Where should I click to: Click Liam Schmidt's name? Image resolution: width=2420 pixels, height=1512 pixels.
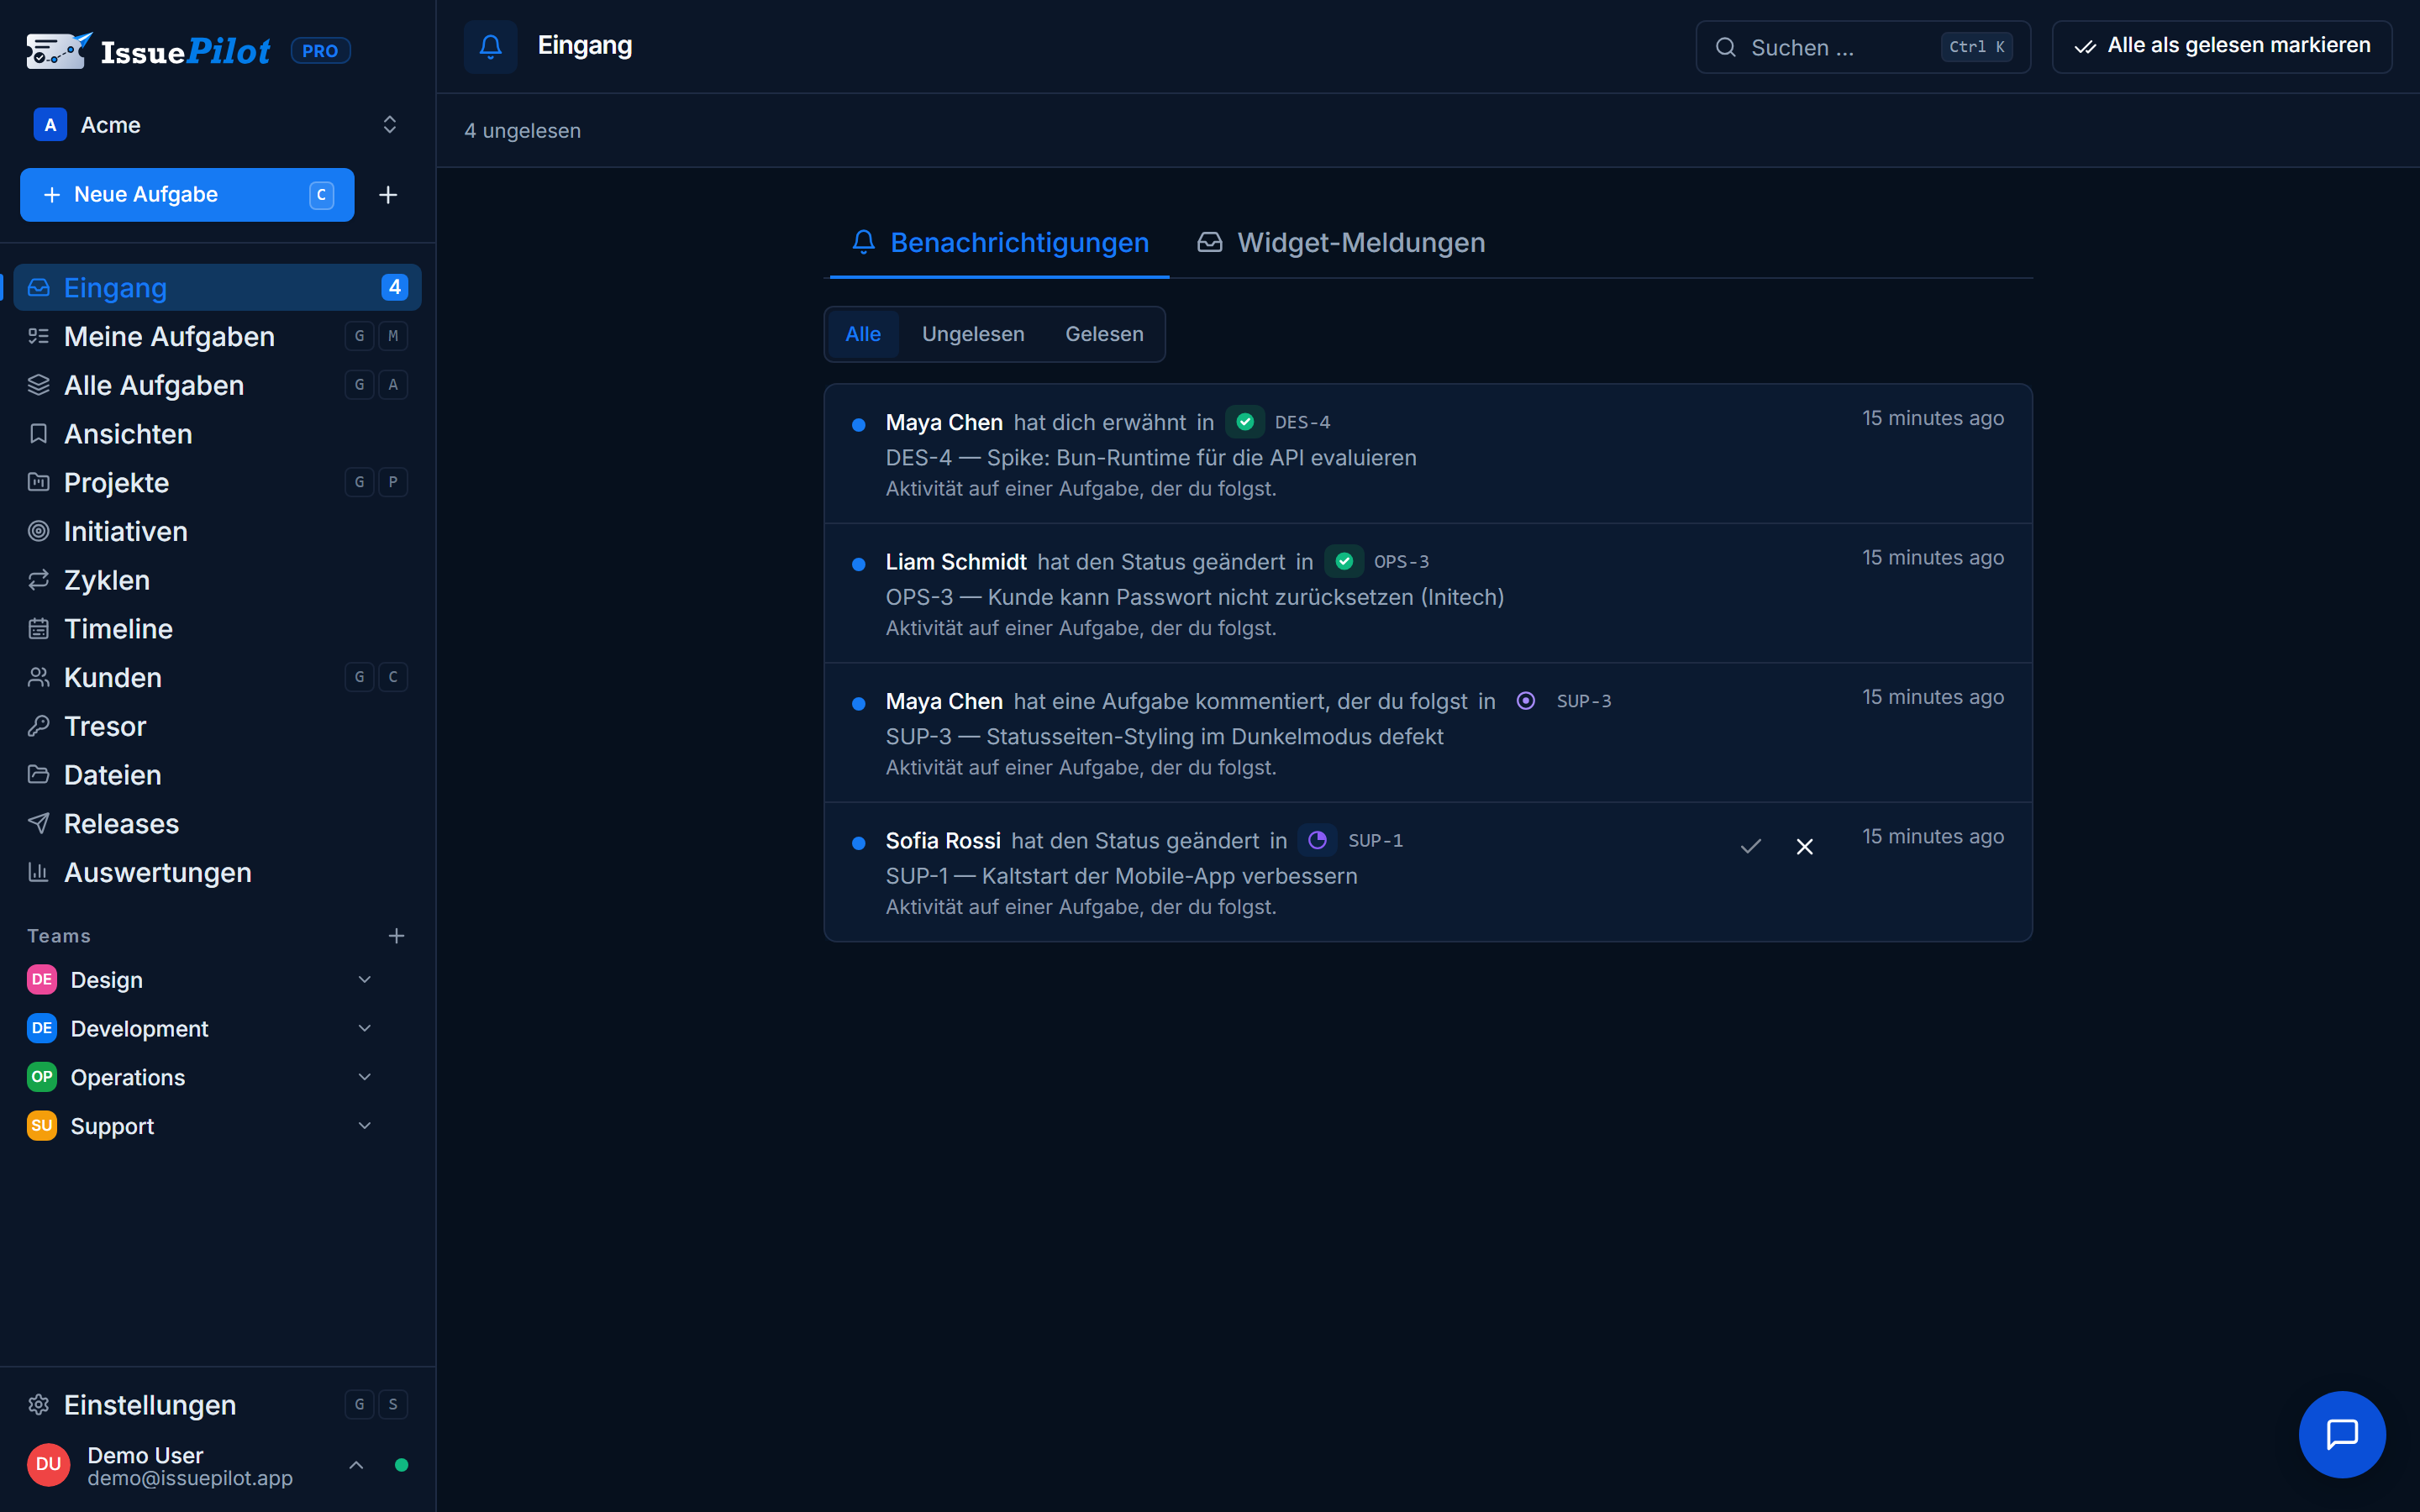[x=955, y=562]
